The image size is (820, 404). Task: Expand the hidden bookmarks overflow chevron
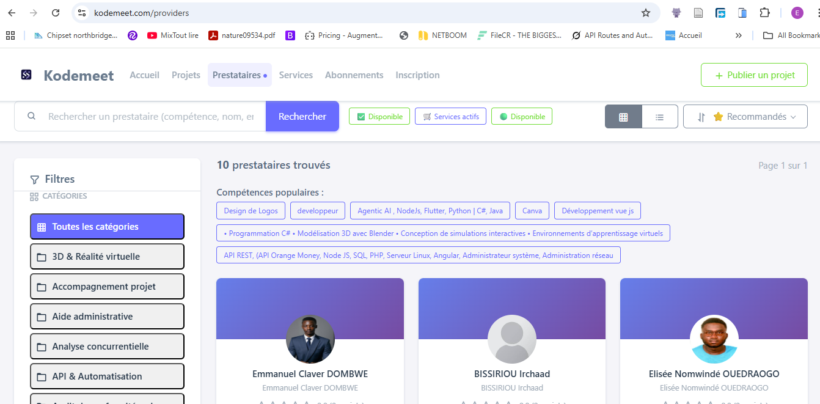pyautogui.click(x=738, y=35)
